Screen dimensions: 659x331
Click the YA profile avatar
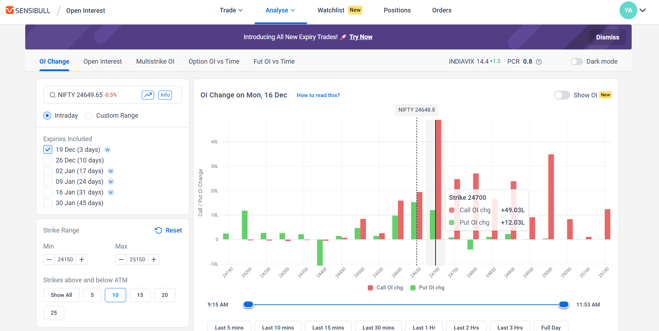[x=628, y=10]
